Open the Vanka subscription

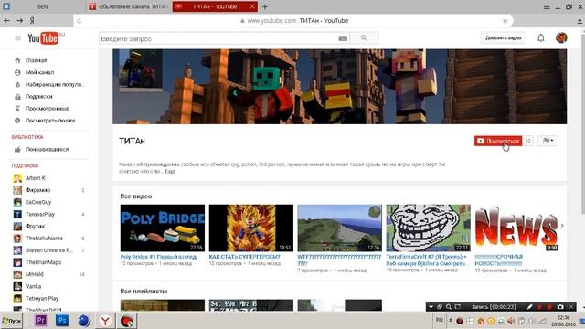pyautogui.click(x=33, y=286)
